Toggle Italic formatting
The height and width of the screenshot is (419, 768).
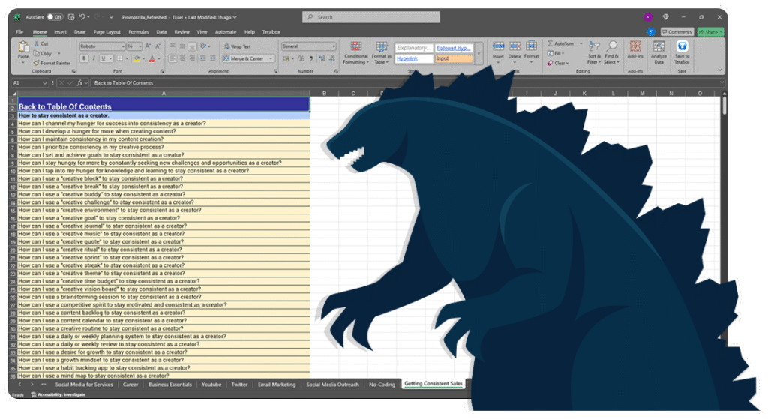94,58
